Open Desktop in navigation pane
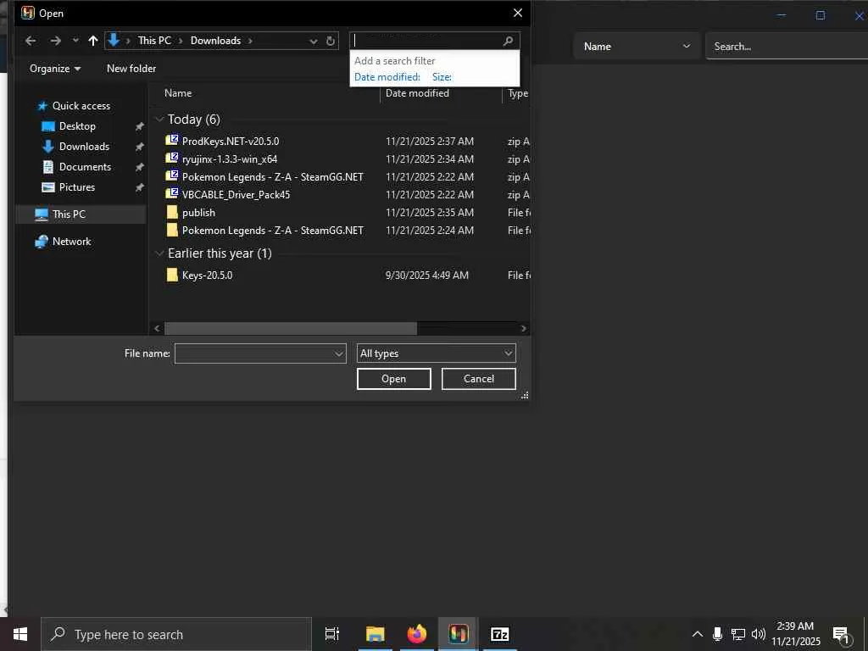The image size is (868, 651). (77, 126)
